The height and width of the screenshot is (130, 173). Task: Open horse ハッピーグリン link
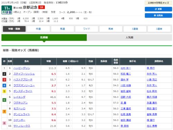click(22, 68)
